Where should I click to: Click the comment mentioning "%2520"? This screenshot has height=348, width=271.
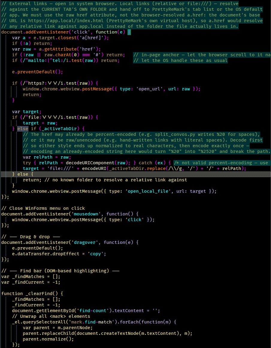[147, 152]
